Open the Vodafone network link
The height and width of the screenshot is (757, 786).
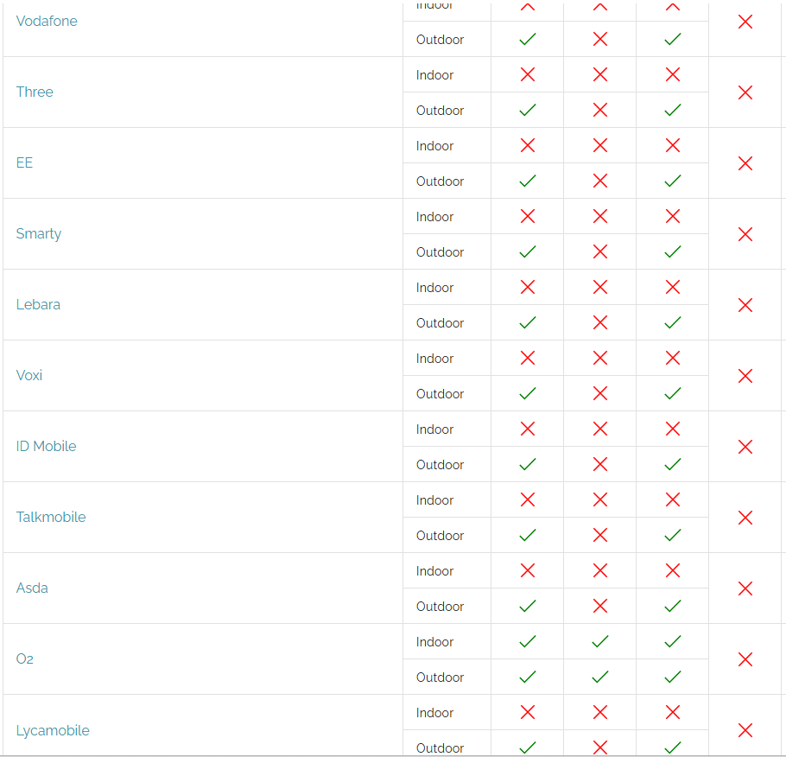click(47, 21)
